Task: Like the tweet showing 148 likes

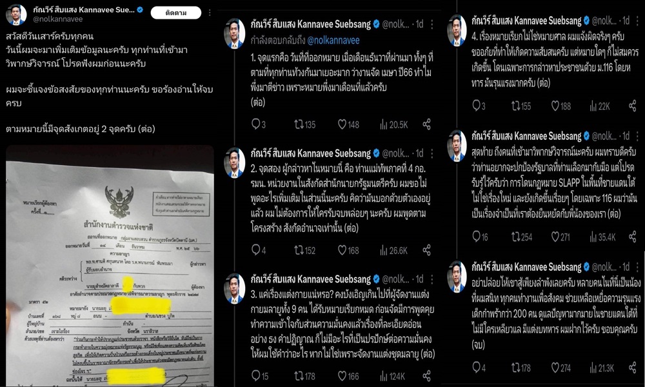Action: [348, 124]
